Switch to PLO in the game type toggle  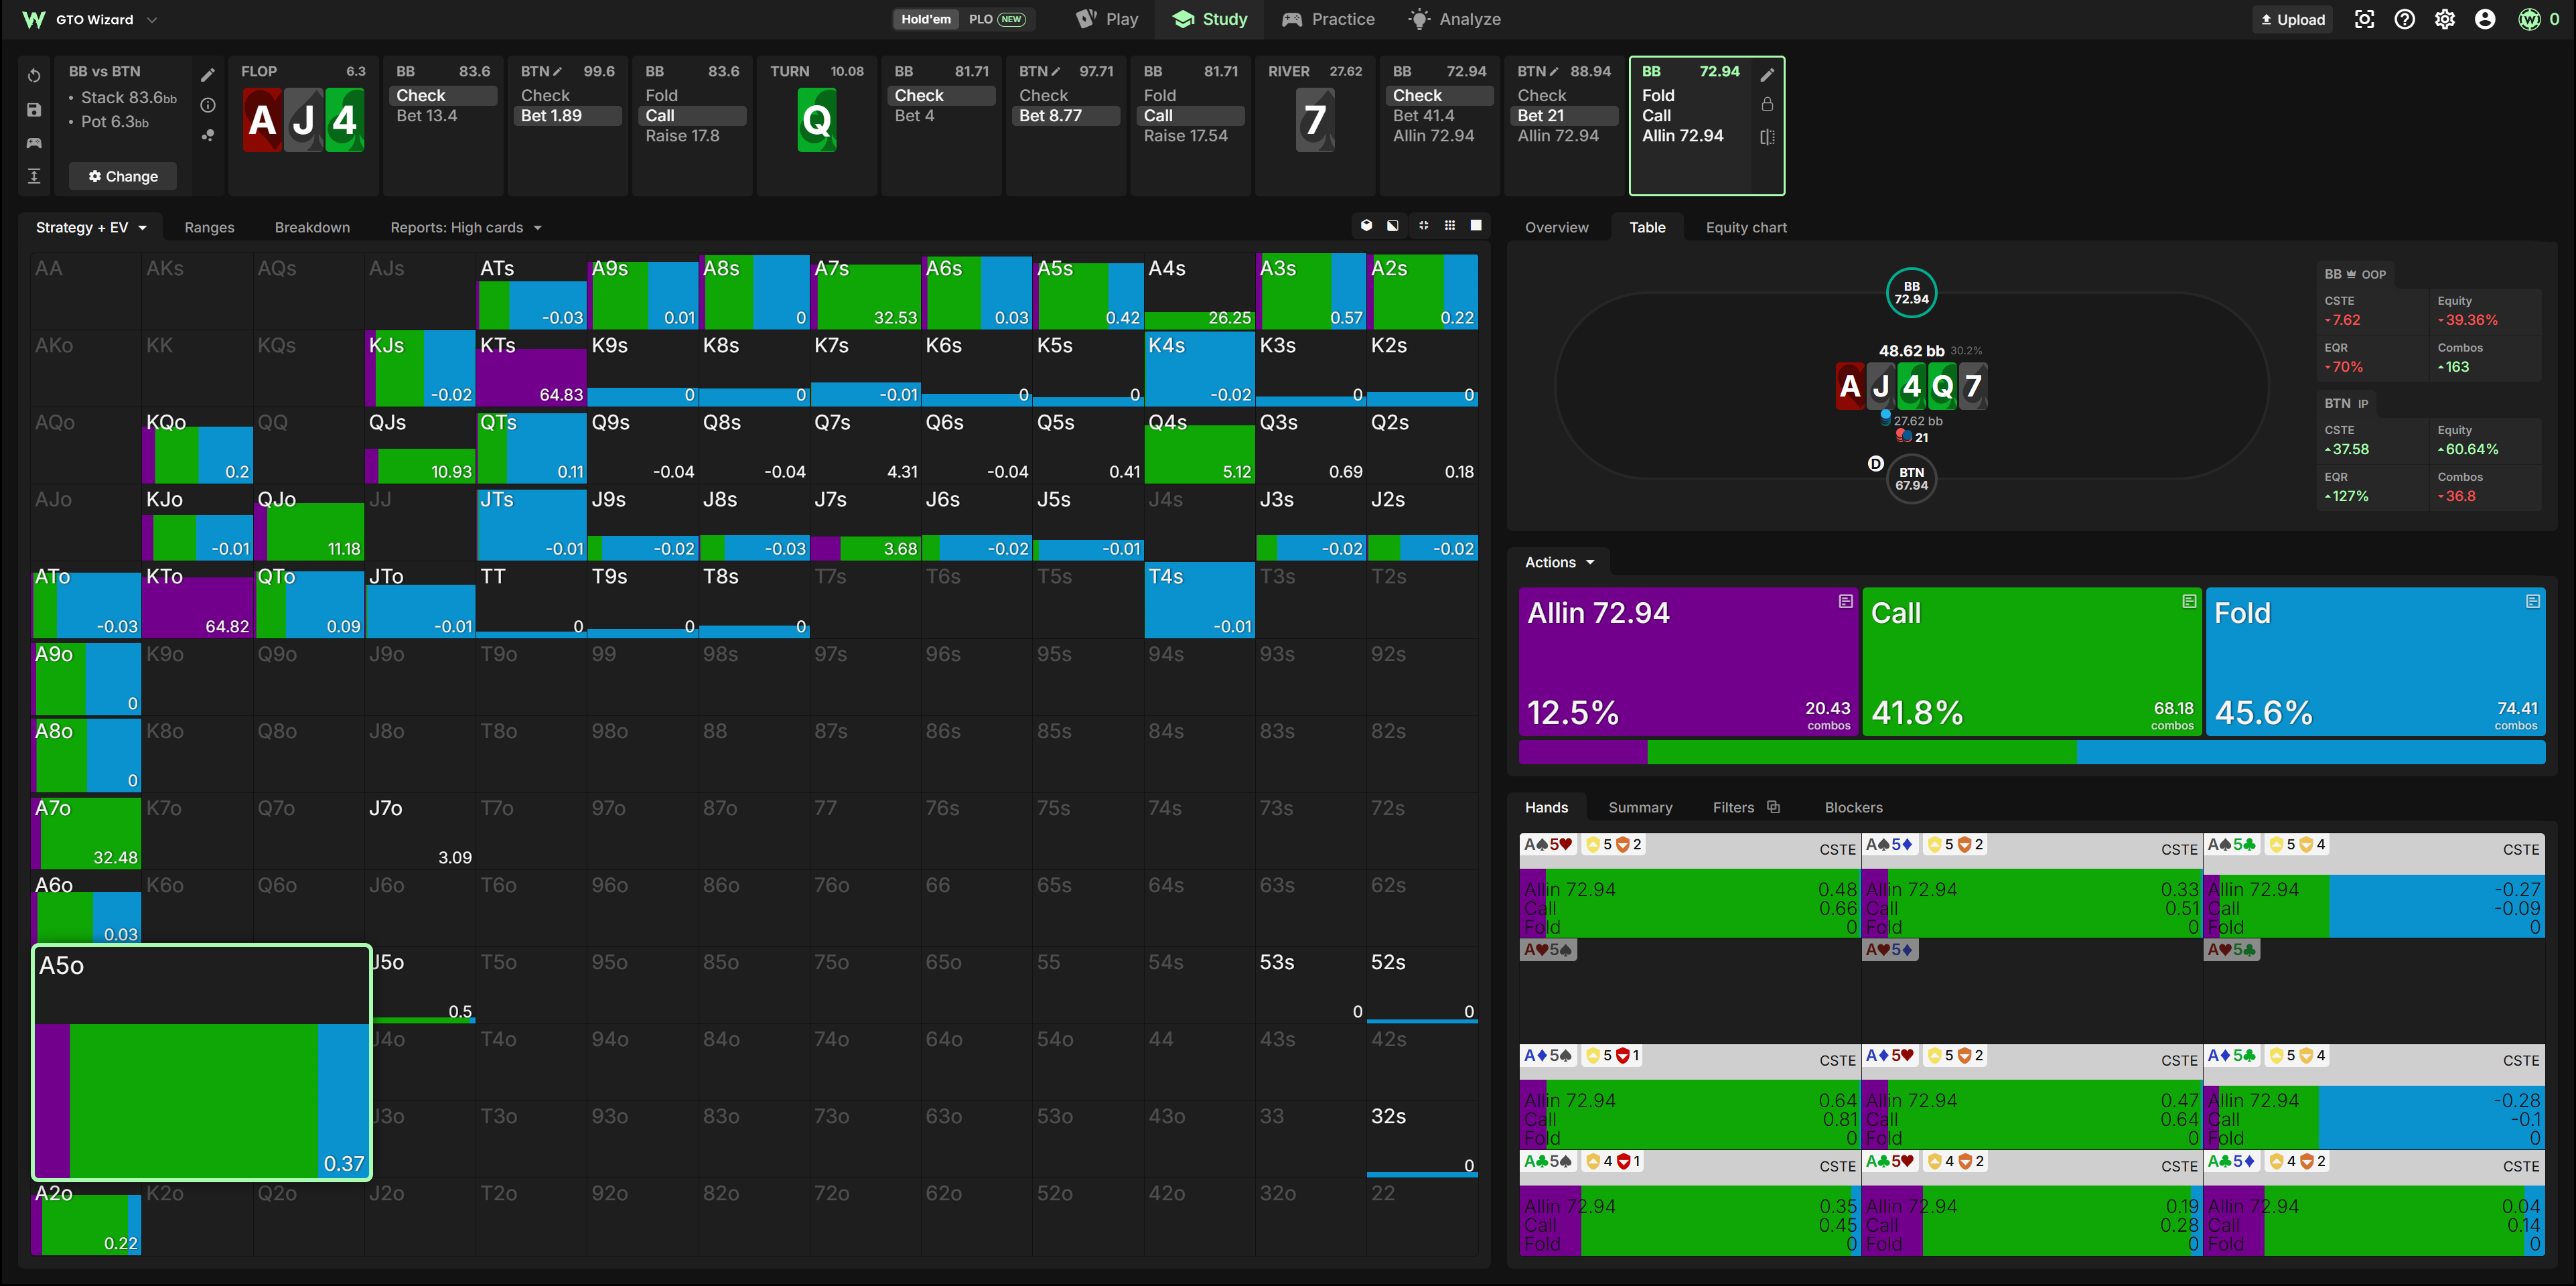(x=996, y=19)
